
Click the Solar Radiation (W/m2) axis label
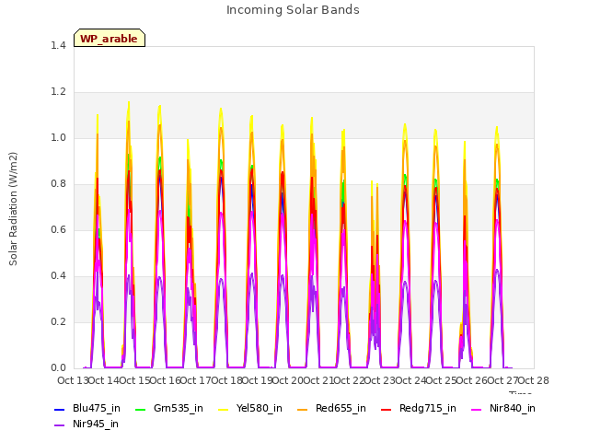coord(13,209)
